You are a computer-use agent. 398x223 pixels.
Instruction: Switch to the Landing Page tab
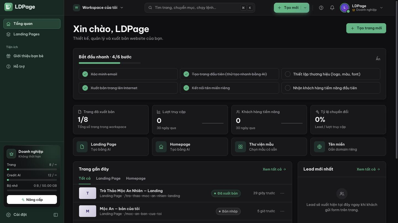click(108, 179)
